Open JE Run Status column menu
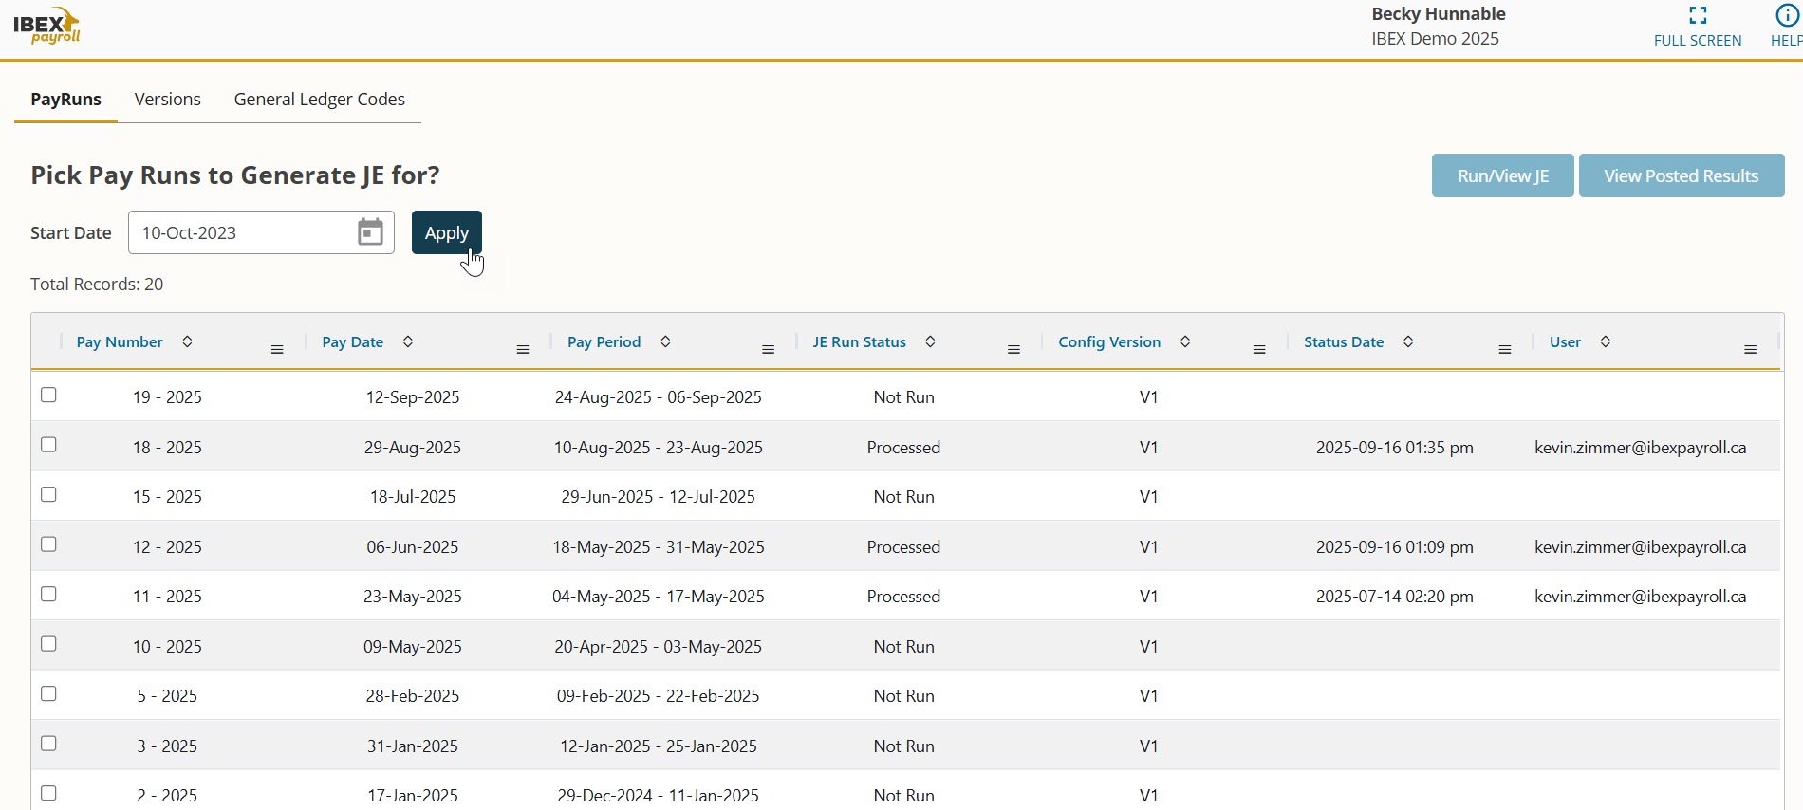 tap(1013, 350)
